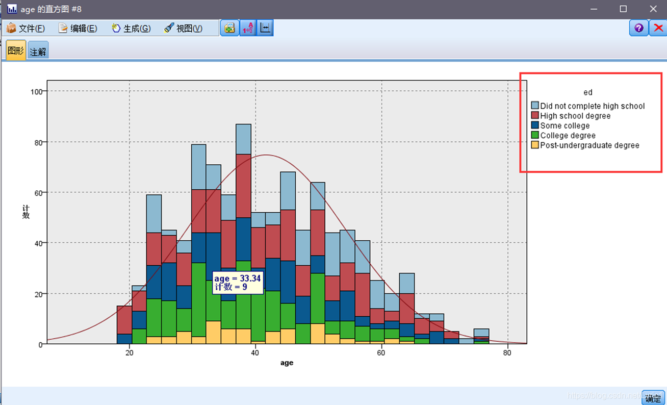Click the x-axis tick label 40
The height and width of the screenshot is (405, 667).
coord(255,352)
